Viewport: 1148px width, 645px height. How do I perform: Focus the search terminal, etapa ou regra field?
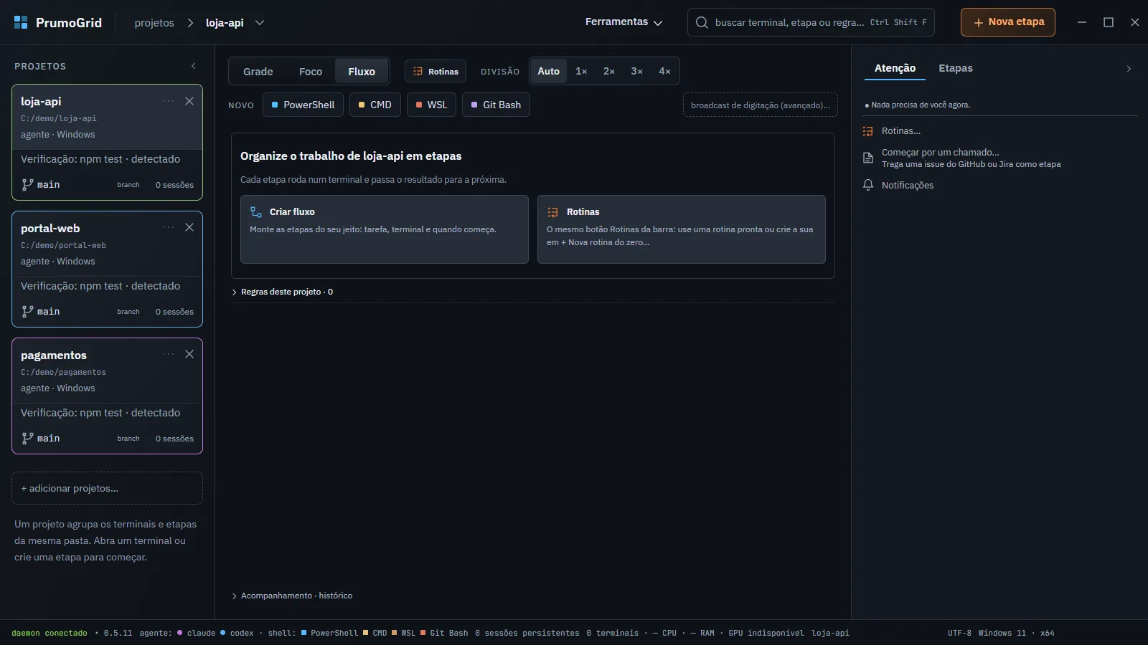click(x=811, y=22)
